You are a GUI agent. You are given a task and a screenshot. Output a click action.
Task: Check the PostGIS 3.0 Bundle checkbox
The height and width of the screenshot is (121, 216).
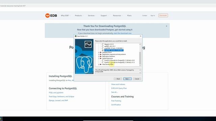[x=103, y=61]
